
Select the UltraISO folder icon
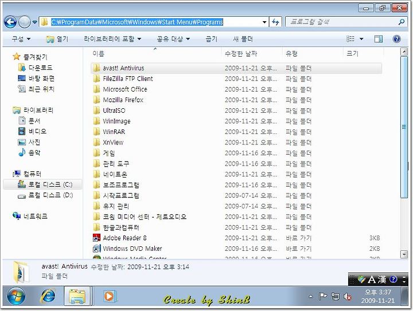coord(96,111)
